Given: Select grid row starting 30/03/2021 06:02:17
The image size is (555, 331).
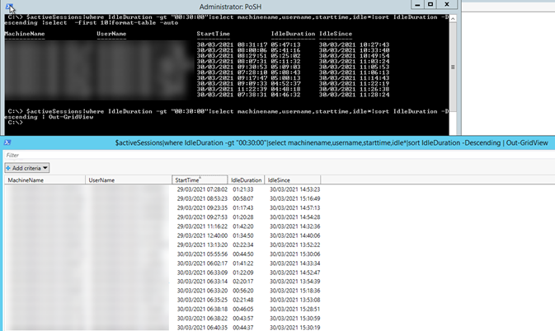Looking at the screenshot, I should click(162, 263).
